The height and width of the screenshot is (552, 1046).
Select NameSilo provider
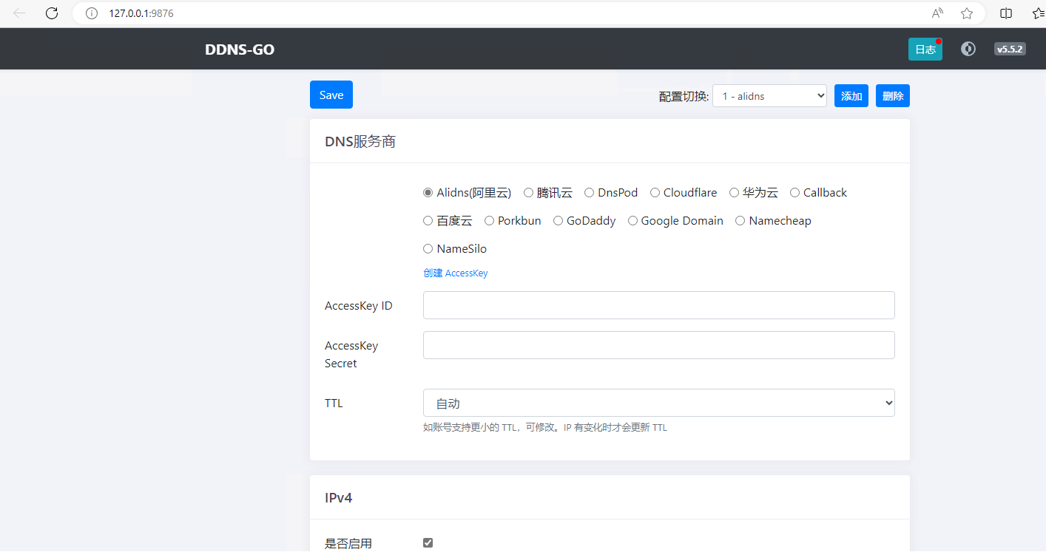[428, 249]
